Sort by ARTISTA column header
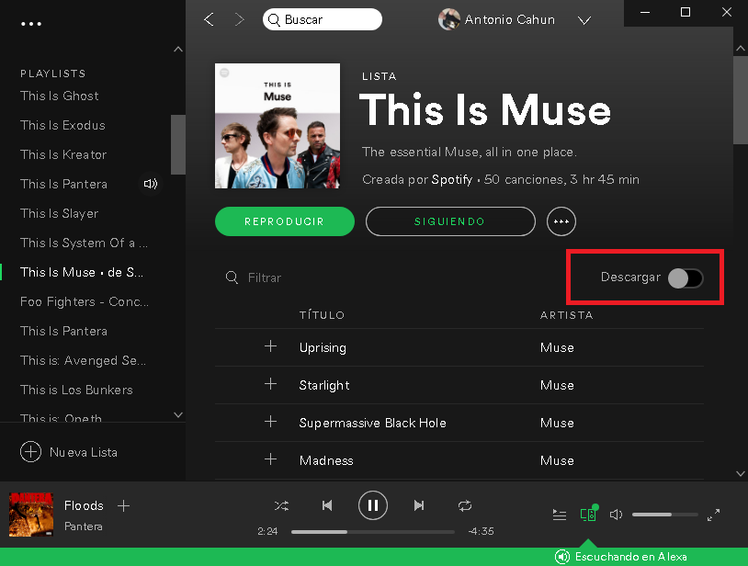 (566, 315)
